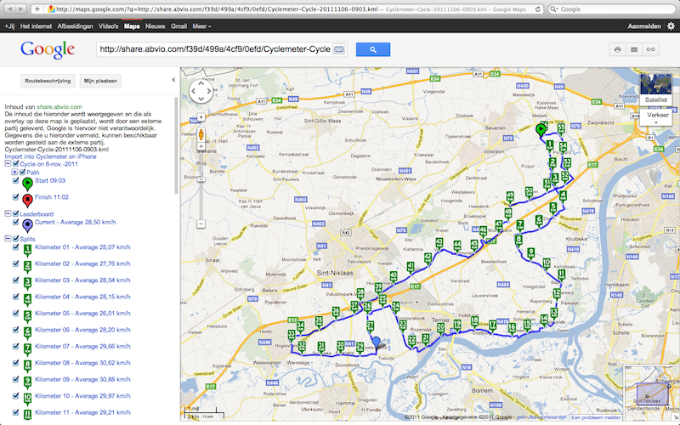Open the Gmail tab
Image resolution: width=680 pixels, height=425 pixels.
[x=178, y=26]
